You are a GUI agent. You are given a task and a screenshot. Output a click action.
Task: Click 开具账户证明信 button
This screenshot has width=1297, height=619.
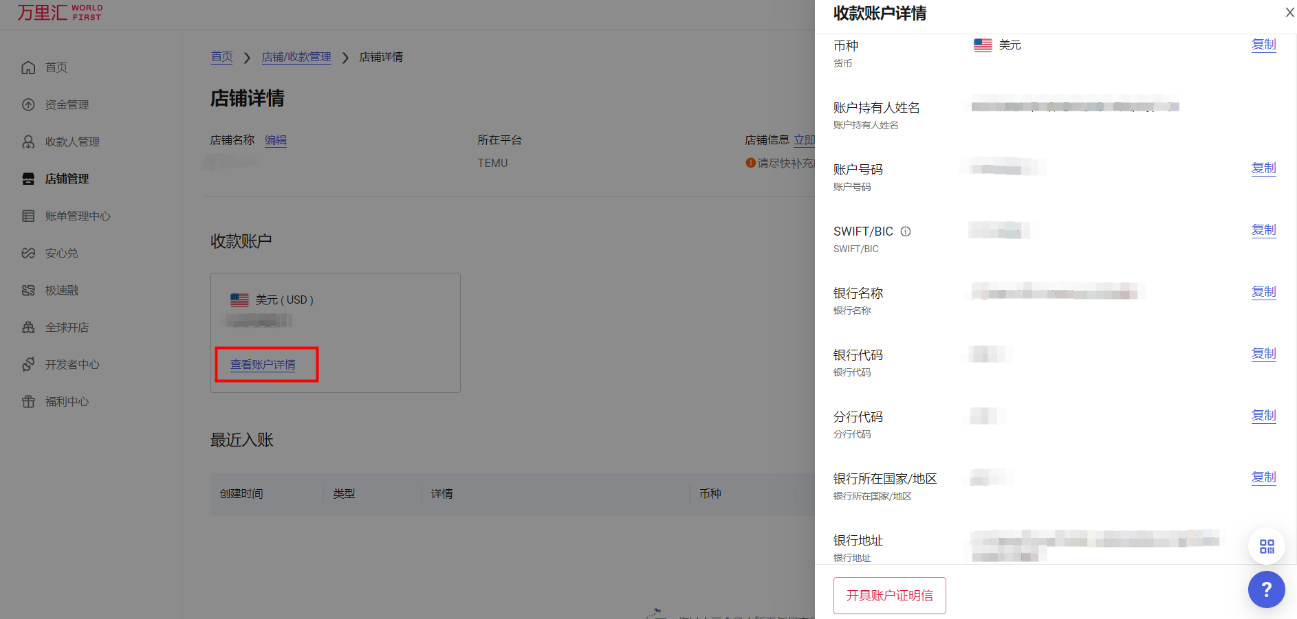point(889,596)
